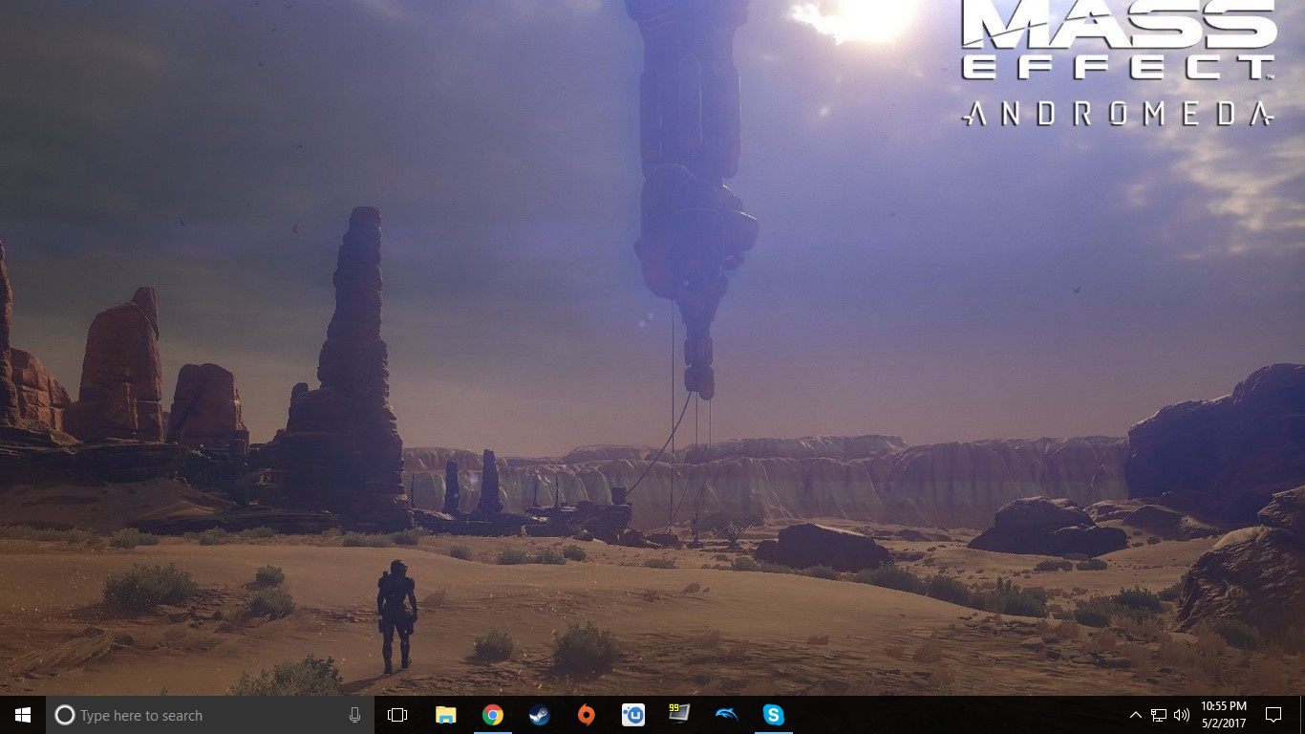This screenshot has width=1305, height=734.
Task: Click the Show Desktop sliver at the taskbar edge
Action: pos(1302,715)
